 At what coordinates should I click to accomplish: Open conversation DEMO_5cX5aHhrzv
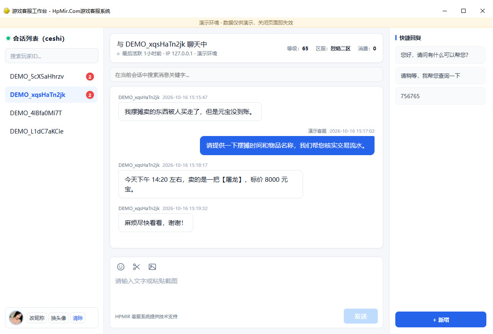[x=52, y=77]
